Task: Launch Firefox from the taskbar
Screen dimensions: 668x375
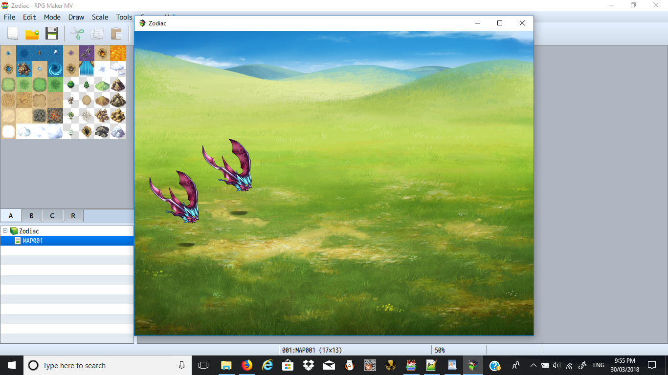Action: pyautogui.click(x=246, y=365)
